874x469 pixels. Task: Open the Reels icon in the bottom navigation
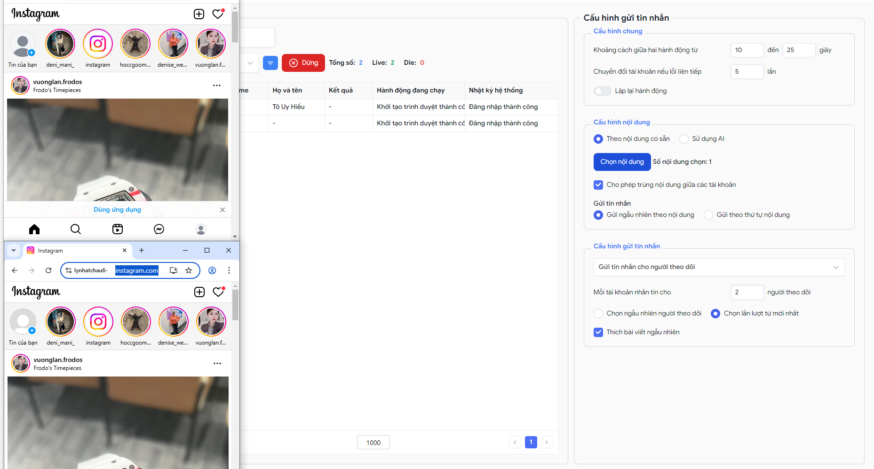[118, 229]
